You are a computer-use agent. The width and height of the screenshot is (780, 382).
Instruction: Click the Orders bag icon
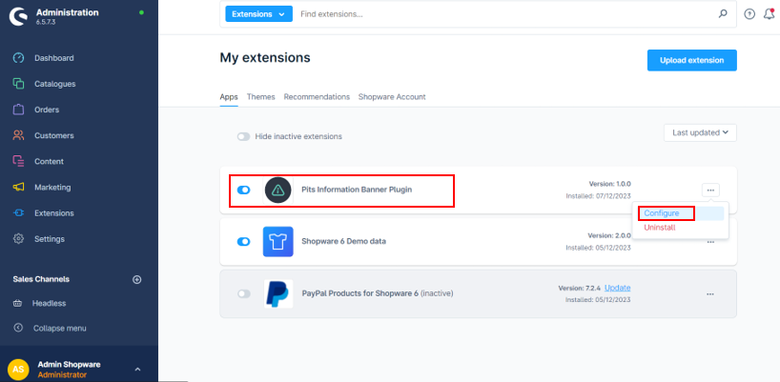(18, 110)
